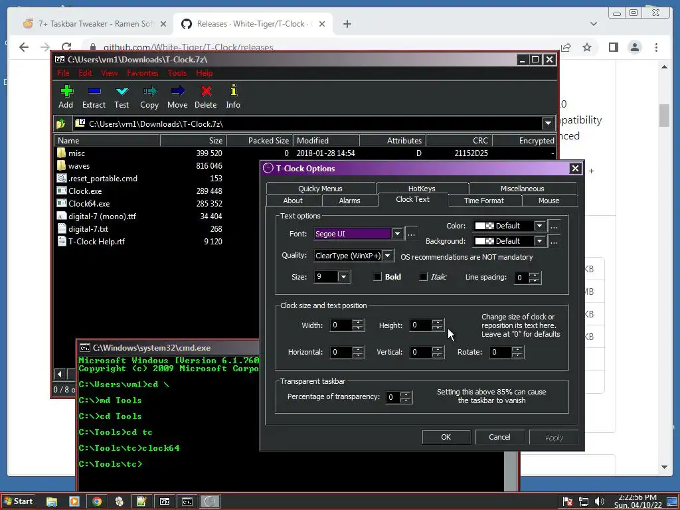Go back using Chrome back arrow
680x510 pixels.
24,47
